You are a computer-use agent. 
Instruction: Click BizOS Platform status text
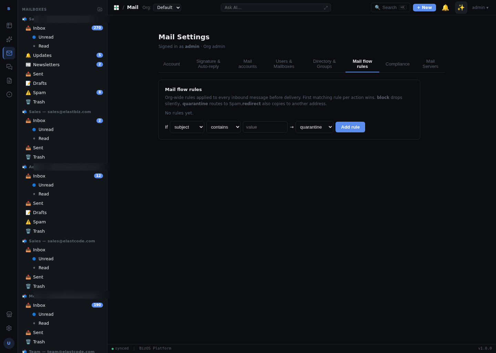pyautogui.click(x=155, y=349)
